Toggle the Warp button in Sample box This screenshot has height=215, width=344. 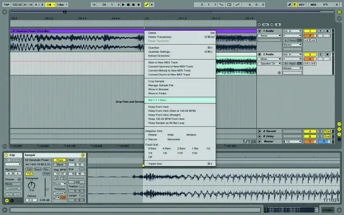tap(60, 160)
